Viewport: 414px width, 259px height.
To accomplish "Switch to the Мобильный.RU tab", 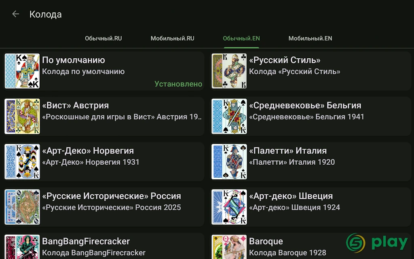I will pos(172,38).
